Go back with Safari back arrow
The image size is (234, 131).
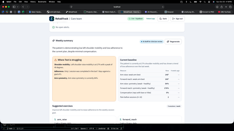pyautogui.click(x=23, y=7)
